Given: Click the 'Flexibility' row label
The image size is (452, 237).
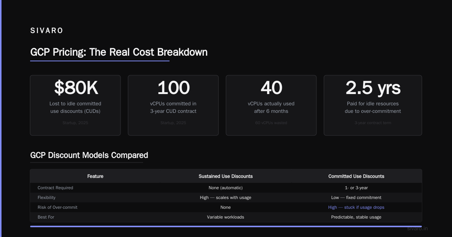Looking at the screenshot, I should coord(47,197).
